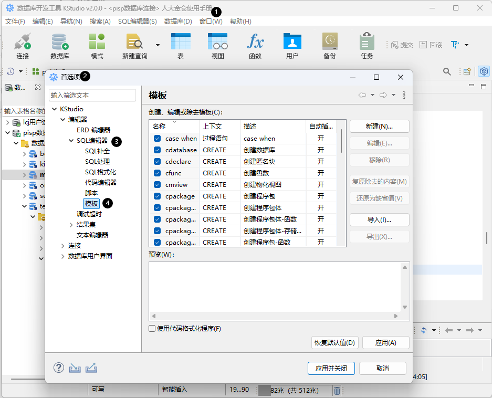Collapse the SQL编辑器 tree node
Viewport: 492px width, 398px height.
tap(71, 141)
